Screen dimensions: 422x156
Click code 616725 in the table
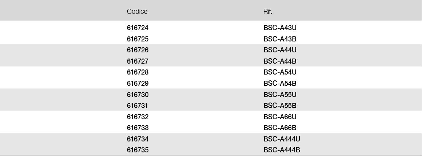(138, 39)
